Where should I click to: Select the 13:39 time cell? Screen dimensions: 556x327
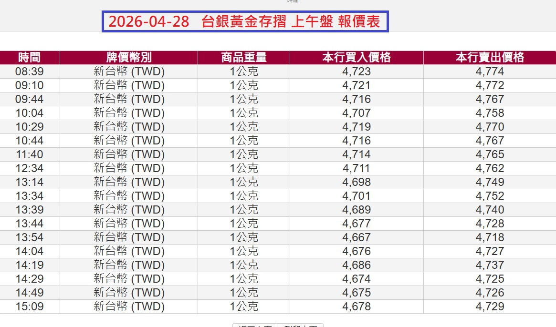(30, 210)
